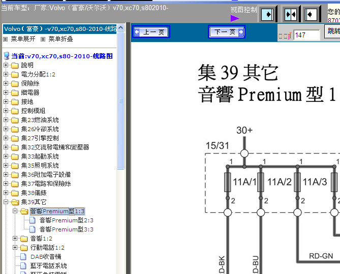This screenshot has height=274, width=340.
Task: Expand the 集23燃油系統 folder node
Action: point(6,120)
